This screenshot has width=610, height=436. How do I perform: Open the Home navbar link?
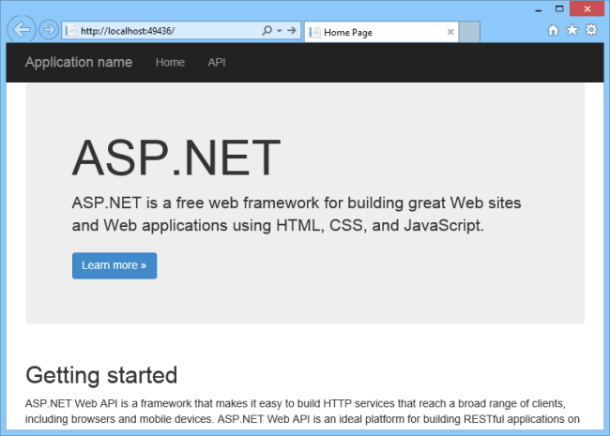click(170, 62)
